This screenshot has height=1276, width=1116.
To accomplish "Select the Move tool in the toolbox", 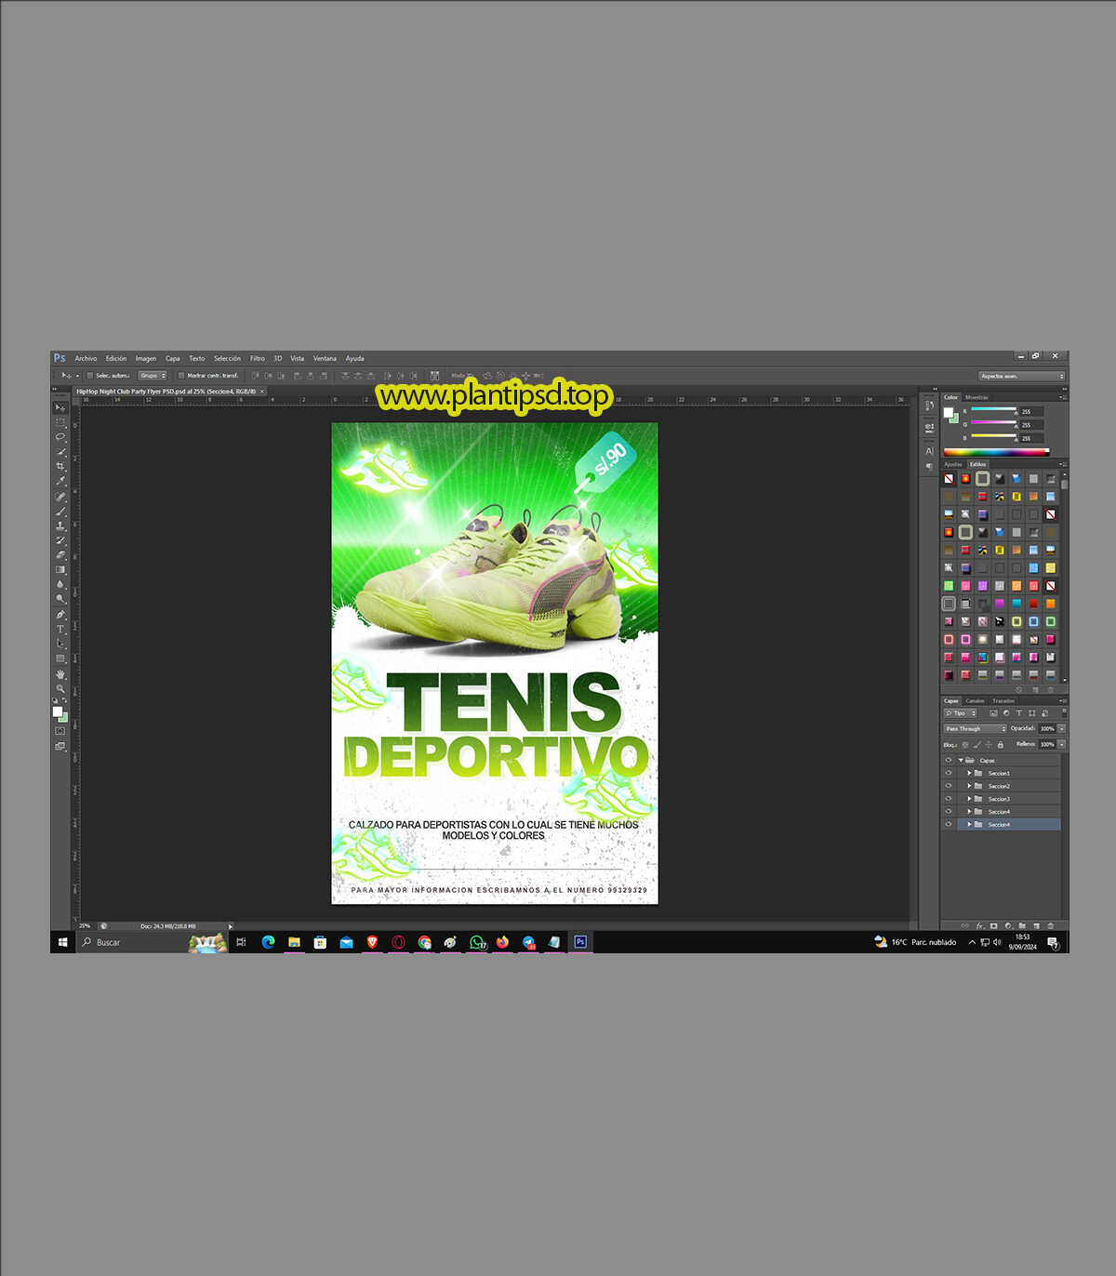I will pyautogui.click(x=60, y=407).
